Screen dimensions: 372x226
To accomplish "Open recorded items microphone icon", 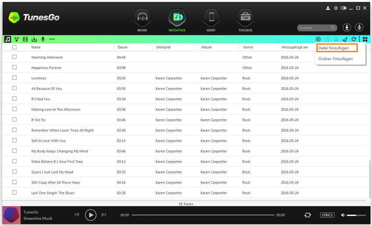I will click(43, 39).
